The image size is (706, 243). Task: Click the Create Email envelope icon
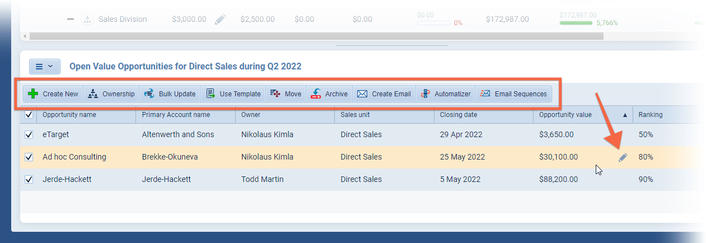pos(362,94)
